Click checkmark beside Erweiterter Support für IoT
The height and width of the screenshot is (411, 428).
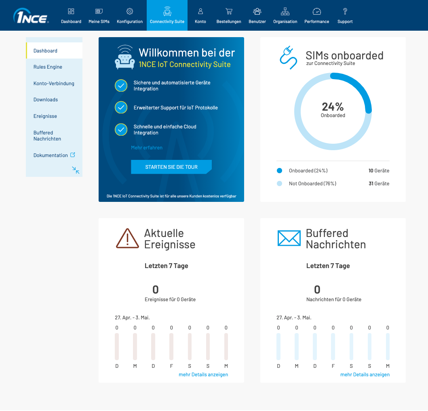(121, 107)
